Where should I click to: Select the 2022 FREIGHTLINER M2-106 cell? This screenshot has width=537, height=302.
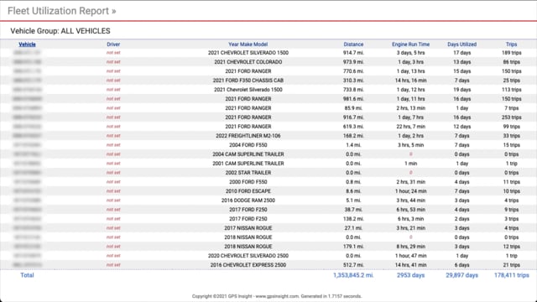pos(248,136)
